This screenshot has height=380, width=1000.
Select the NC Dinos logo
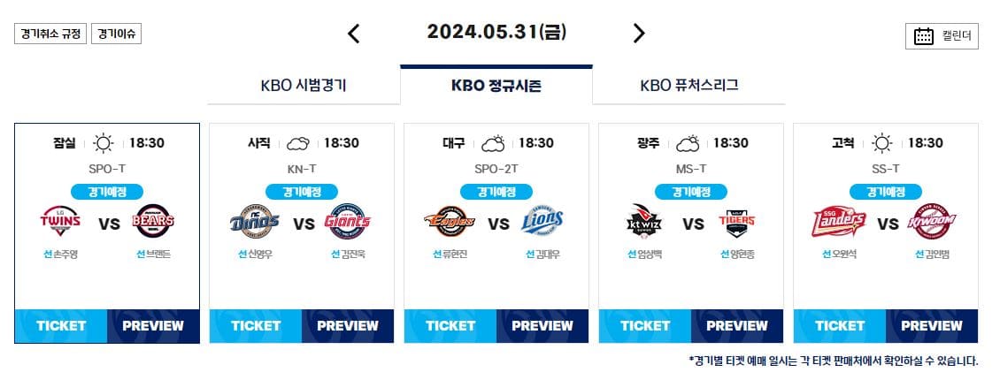(x=255, y=222)
